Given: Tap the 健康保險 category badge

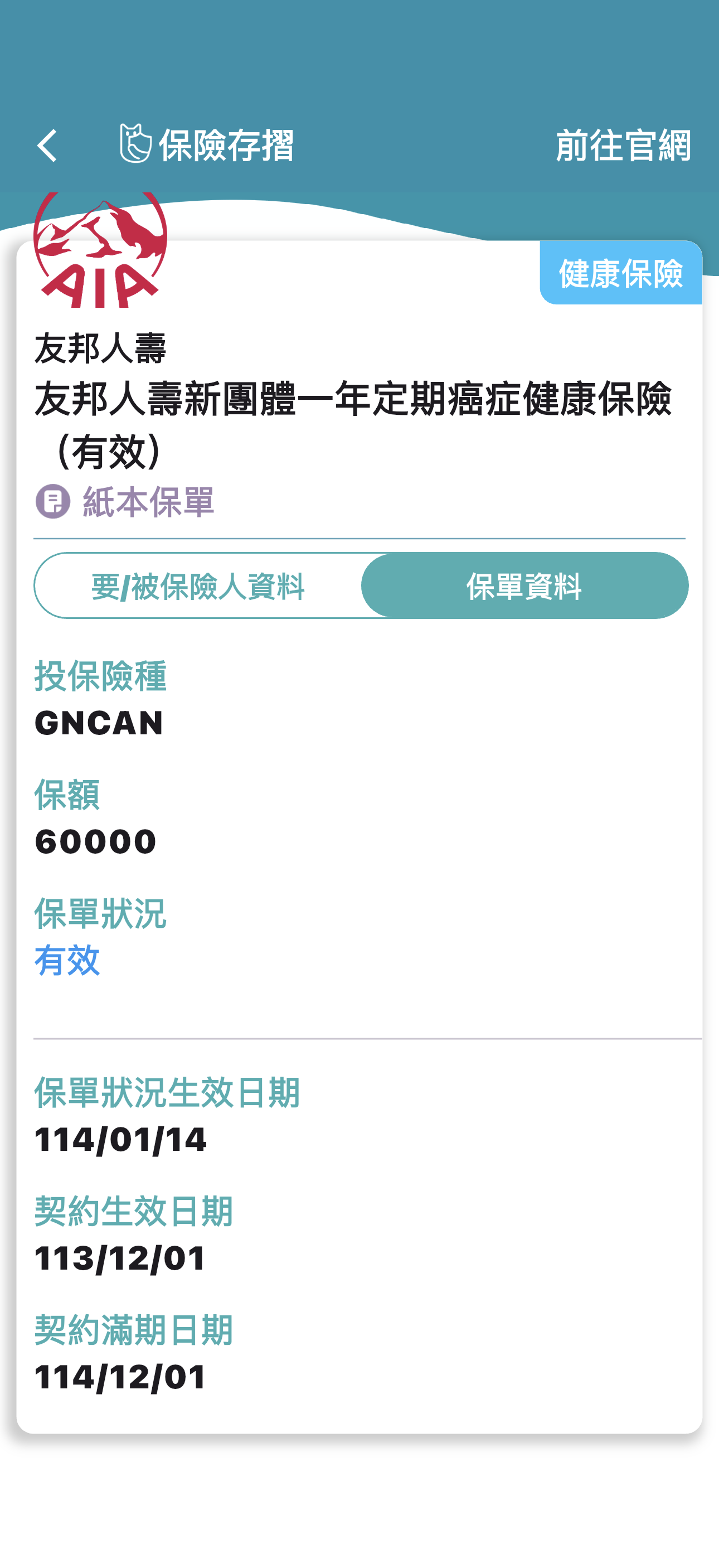Looking at the screenshot, I should click(620, 273).
